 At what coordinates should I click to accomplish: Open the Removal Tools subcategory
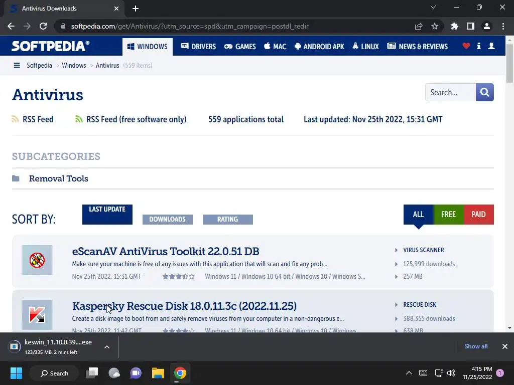(59, 178)
